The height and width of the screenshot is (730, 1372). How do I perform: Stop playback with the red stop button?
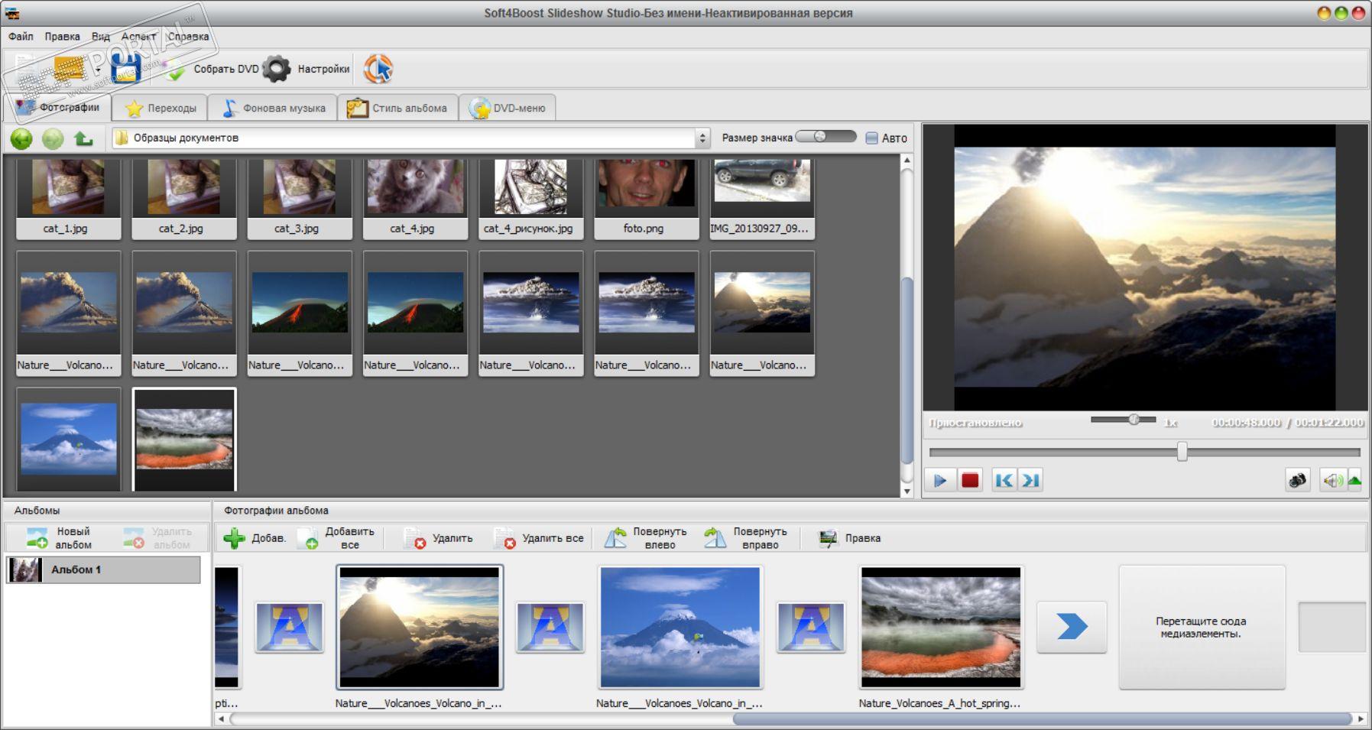pos(970,480)
